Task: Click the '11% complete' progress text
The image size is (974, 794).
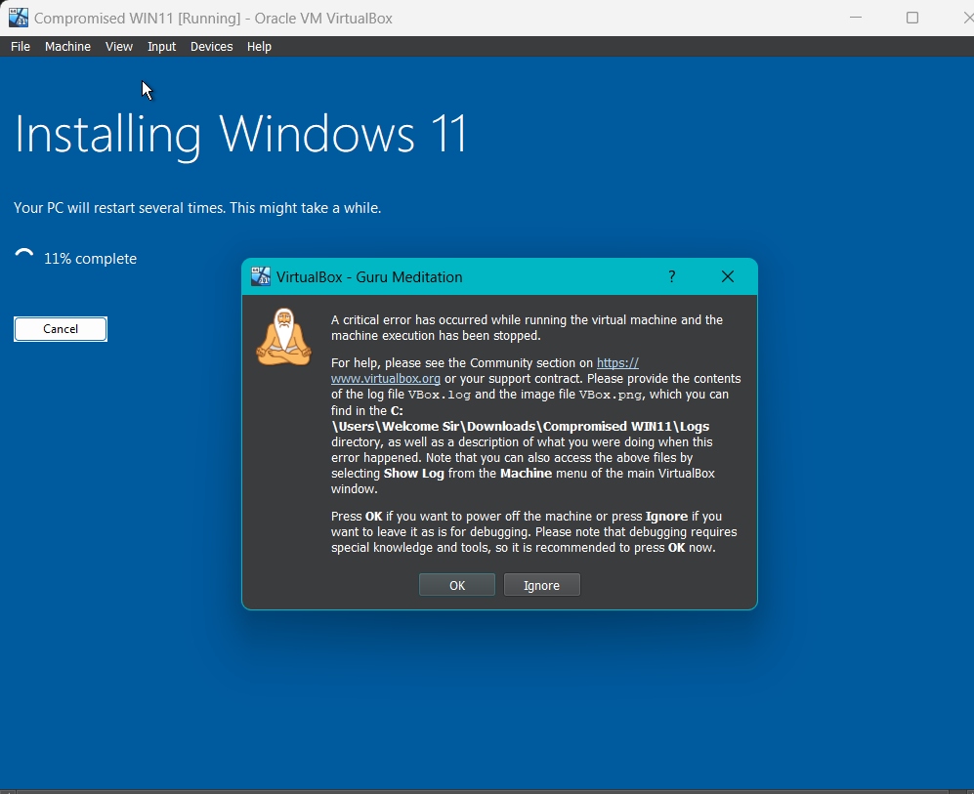Action: pos(90,259)
